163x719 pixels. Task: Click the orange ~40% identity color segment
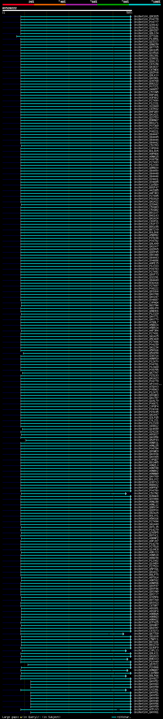(50, 5)
